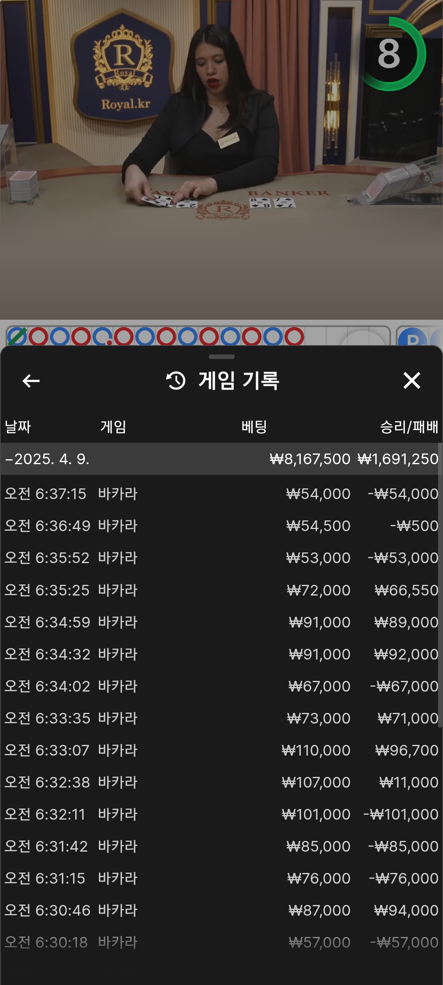The image size is (443, 985).
Task: Tap the back arrow in game history
Action: (31, 381)
